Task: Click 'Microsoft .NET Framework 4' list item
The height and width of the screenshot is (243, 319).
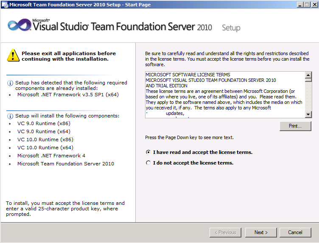Action: [x=51, y=156]
